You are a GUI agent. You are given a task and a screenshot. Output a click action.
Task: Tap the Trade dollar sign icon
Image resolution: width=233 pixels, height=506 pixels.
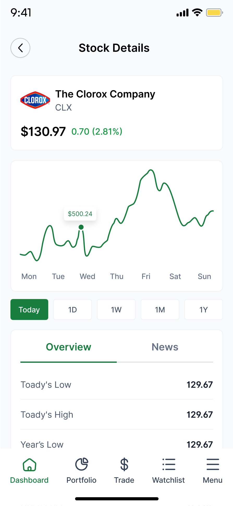[x=124, y=465]
